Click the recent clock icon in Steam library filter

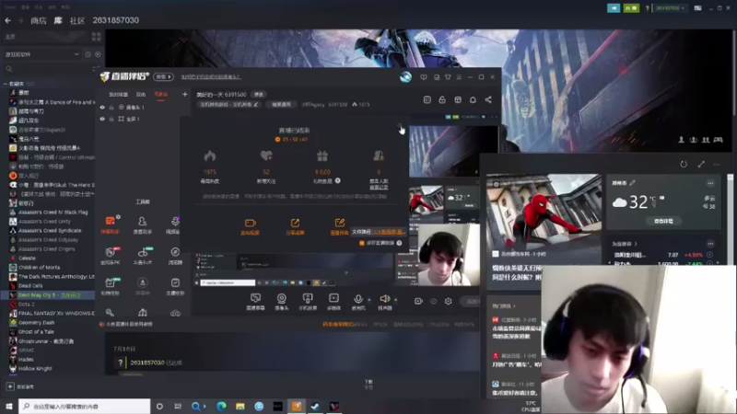click(x=88, y=54)
